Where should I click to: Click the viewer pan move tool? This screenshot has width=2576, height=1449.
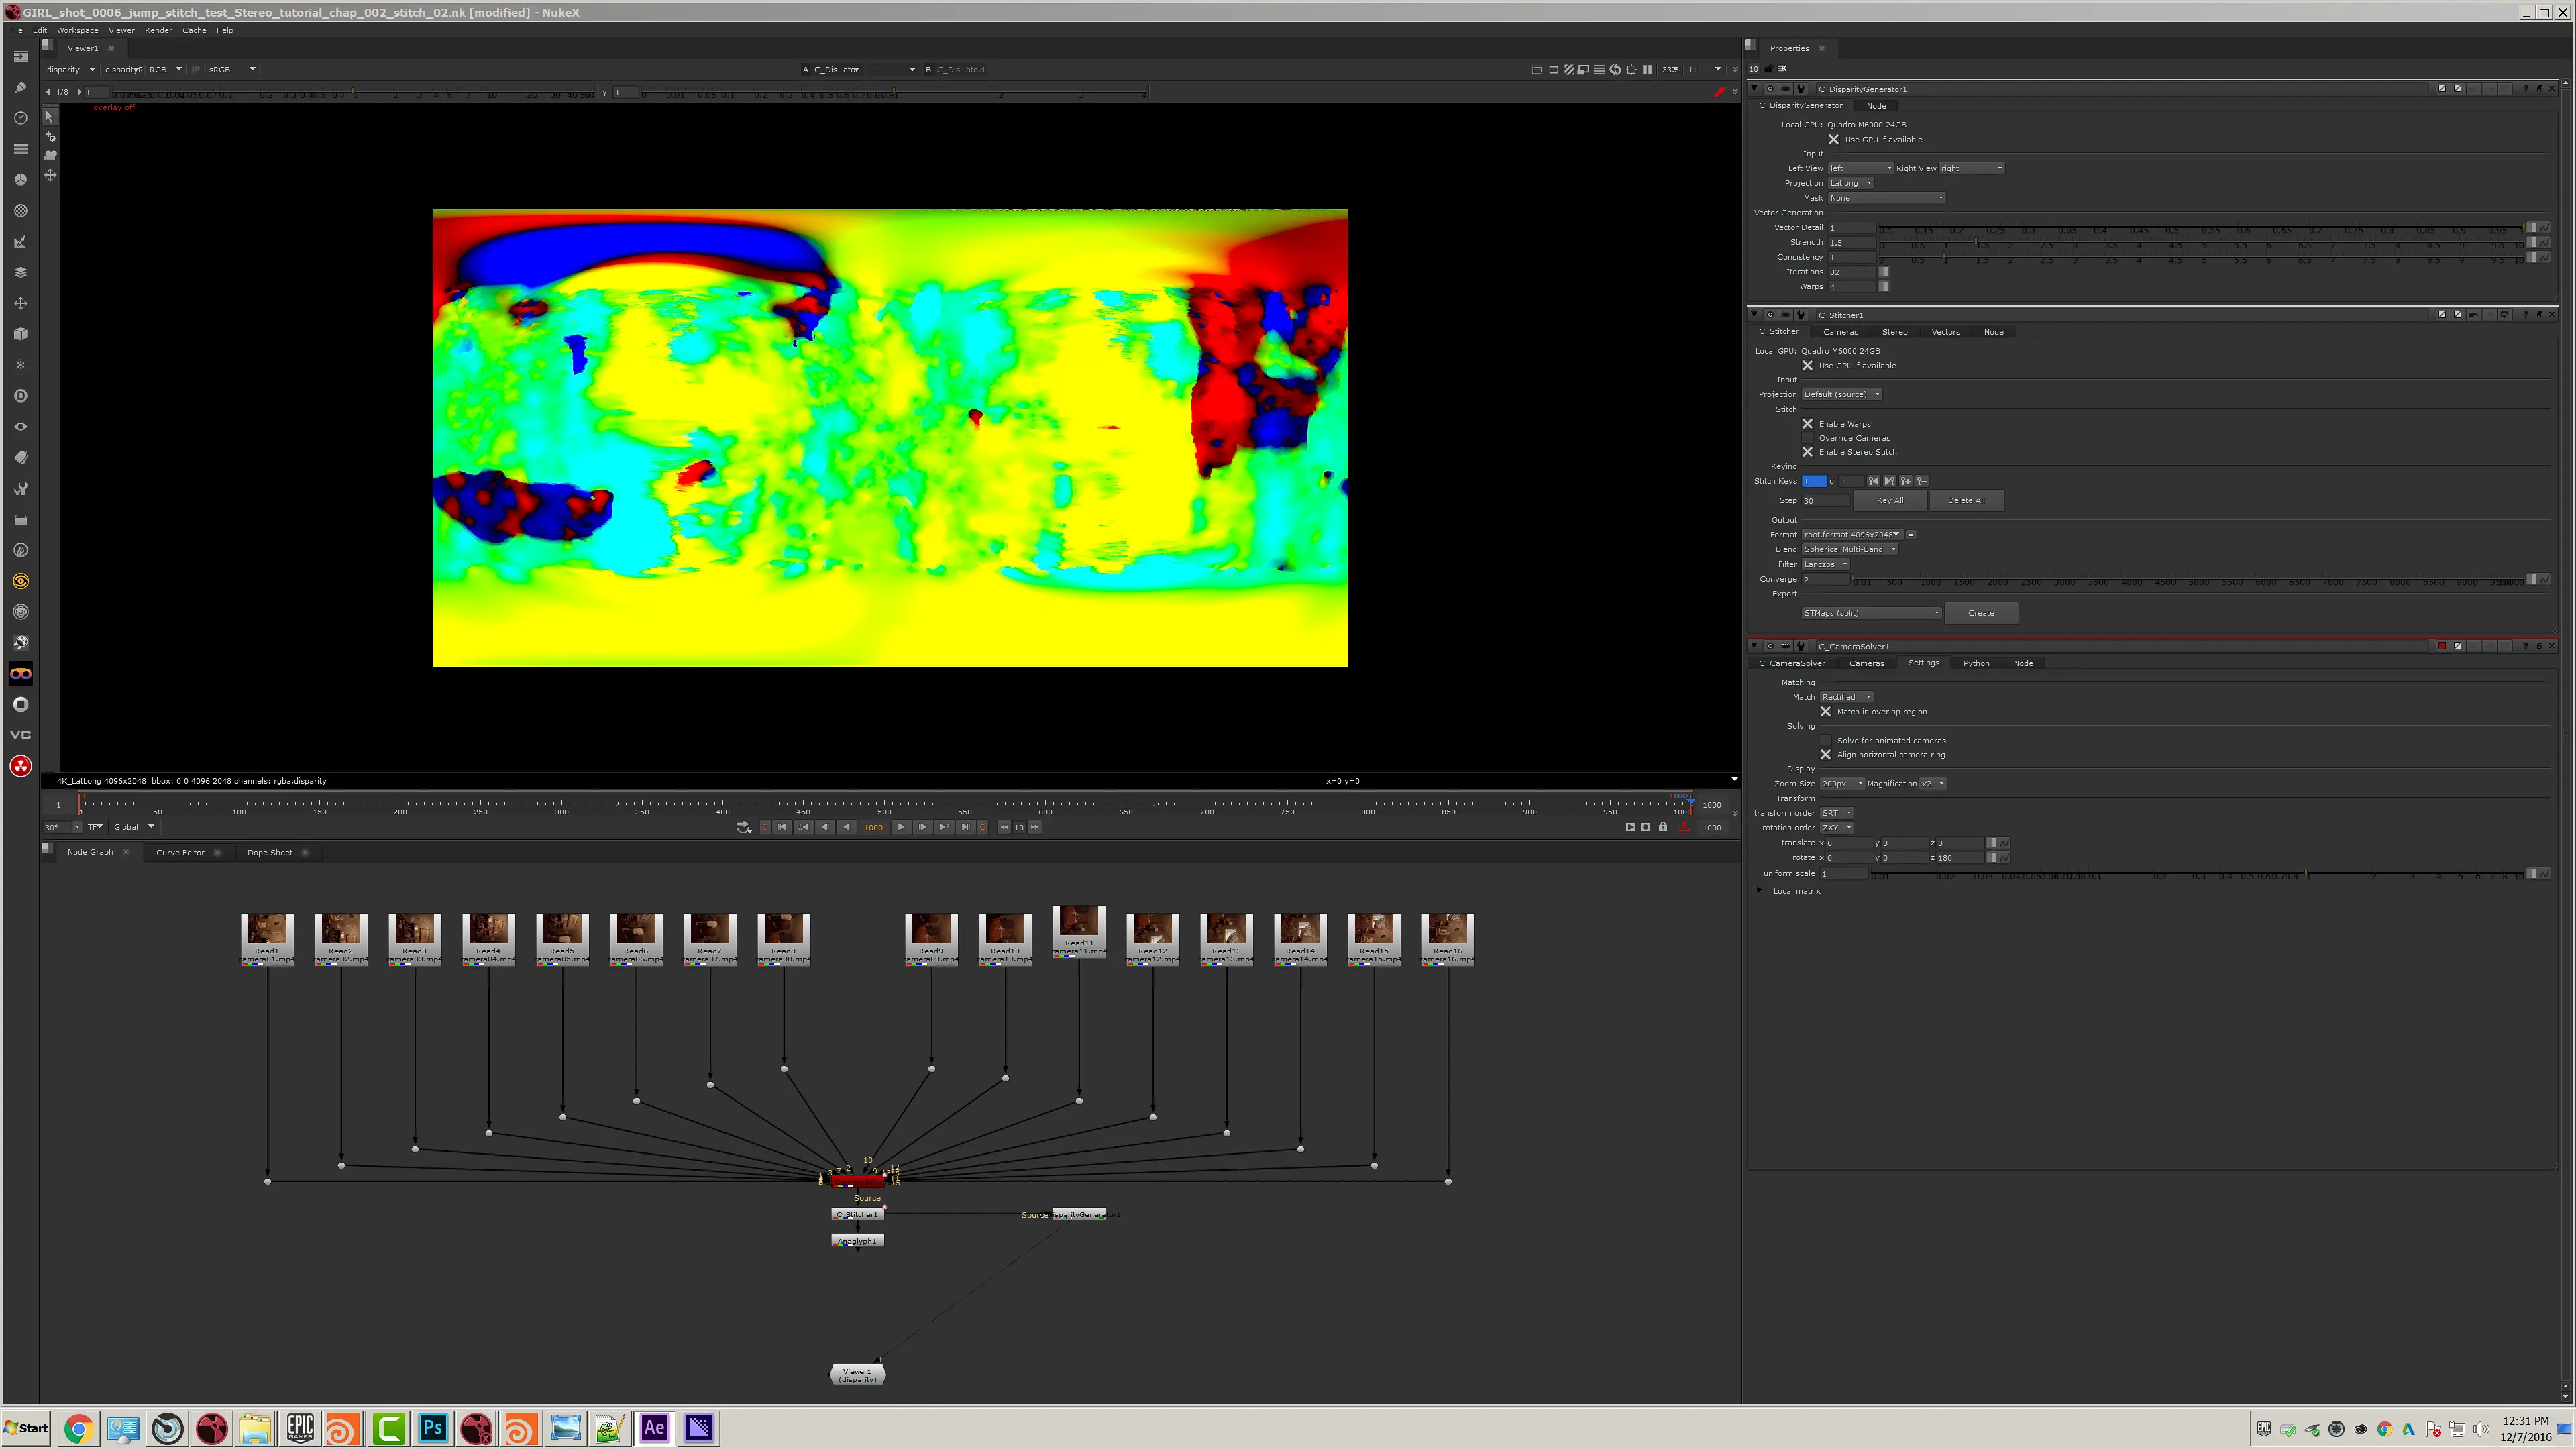tap(50, 175)
